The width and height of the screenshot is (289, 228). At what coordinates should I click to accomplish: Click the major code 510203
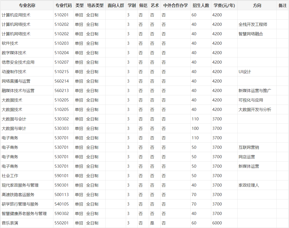coord(62,43)
